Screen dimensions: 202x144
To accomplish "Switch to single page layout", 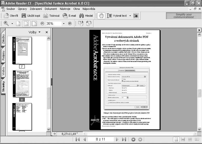I will click(176, 139).
